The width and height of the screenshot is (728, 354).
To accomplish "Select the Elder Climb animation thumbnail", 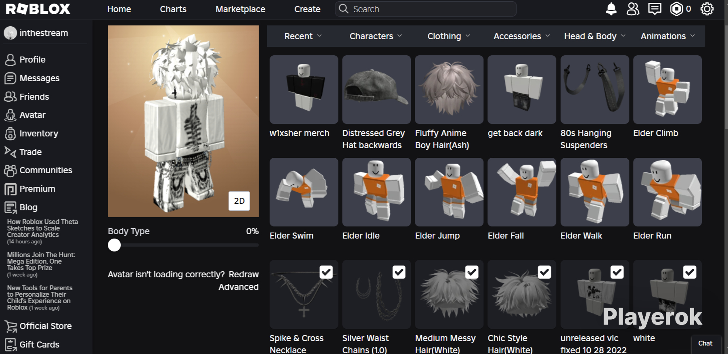I will click(667, 90).
